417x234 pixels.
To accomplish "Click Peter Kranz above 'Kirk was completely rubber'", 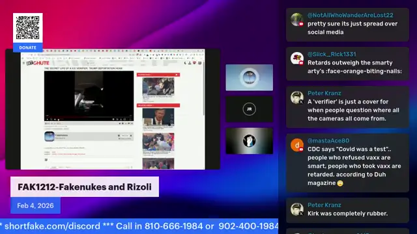I will click(324, 205).
